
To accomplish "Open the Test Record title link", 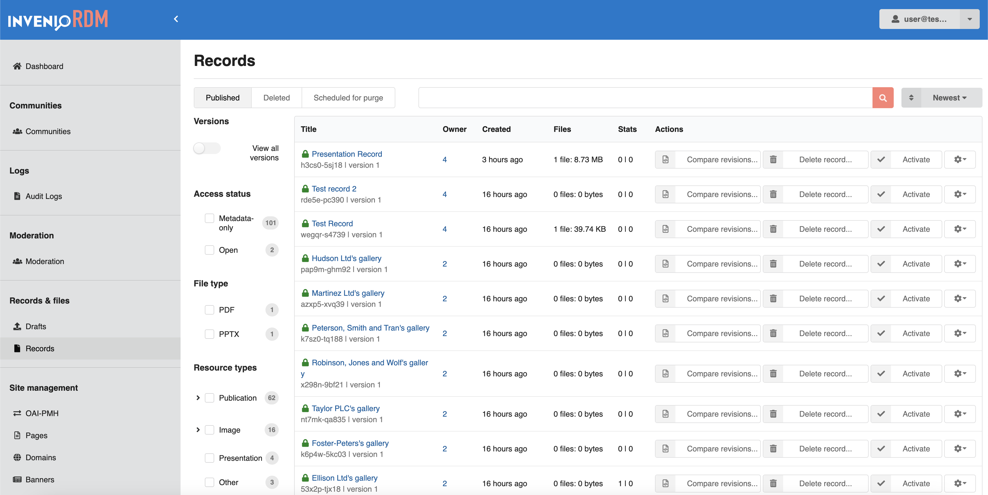I will [332, 223].
